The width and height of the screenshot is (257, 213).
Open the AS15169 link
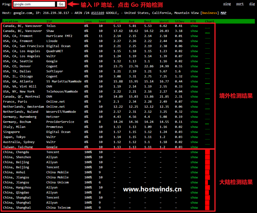(x=98, y=13)
